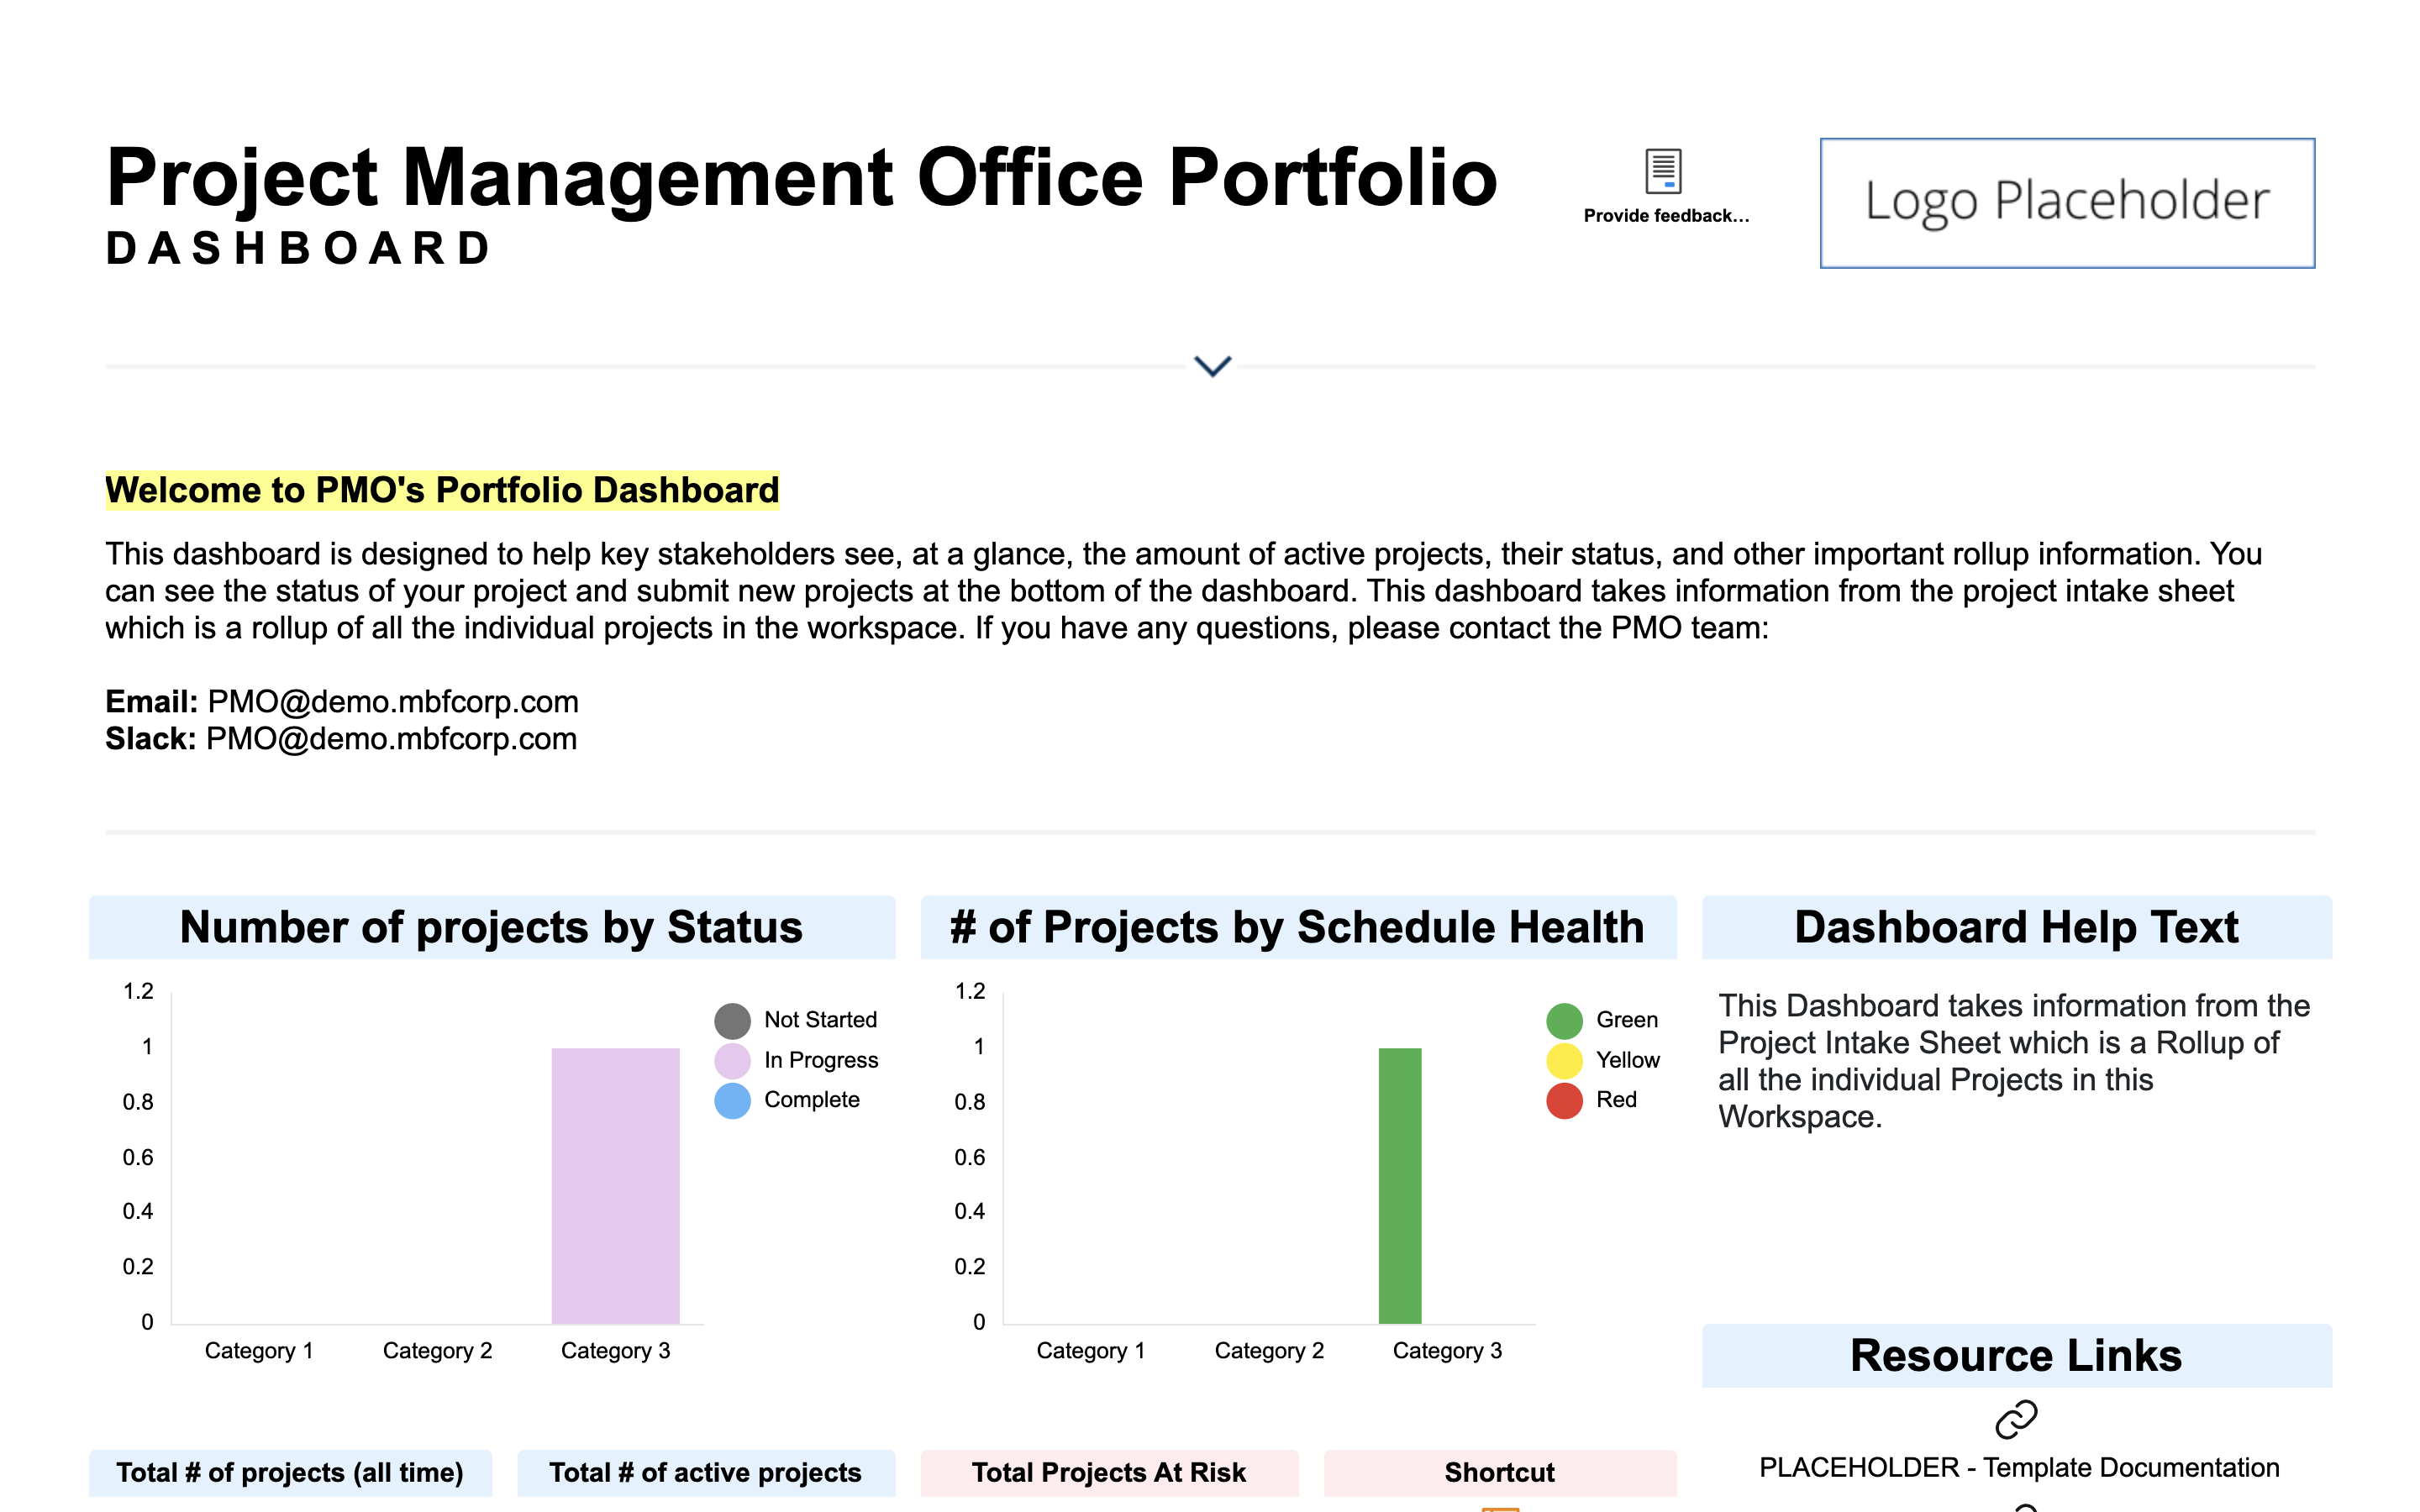The height and width of the screenshot is (1512, 2420).
Task: Collapse the header section chevron
Action: [1212, 366]
